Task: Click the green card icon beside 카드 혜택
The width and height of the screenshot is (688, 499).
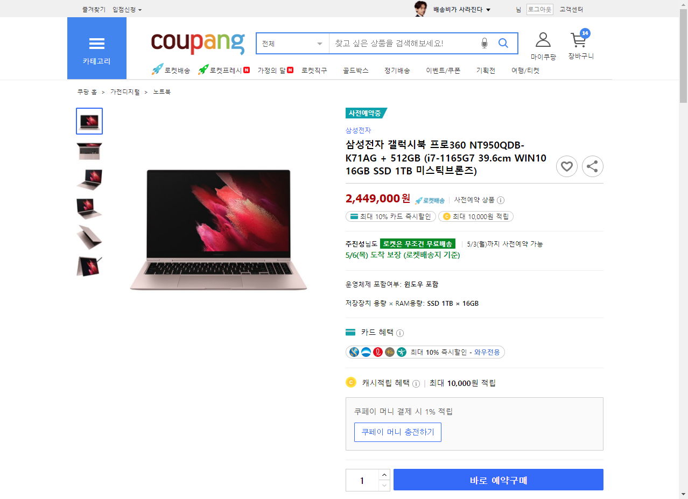Action: tap(350, 332)
